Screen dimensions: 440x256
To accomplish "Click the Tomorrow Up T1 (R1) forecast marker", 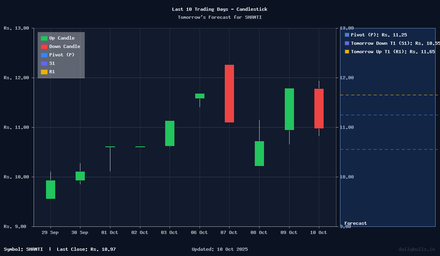I will point(347,52).
